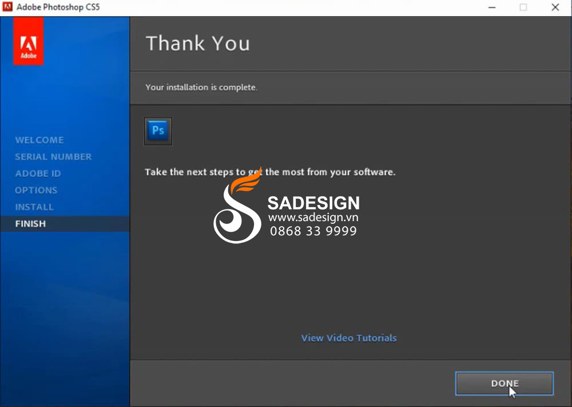This screenshot has height=407, width=572.
Task: Select the OPTIONS step in sidebar
Action: coord(36,190)
